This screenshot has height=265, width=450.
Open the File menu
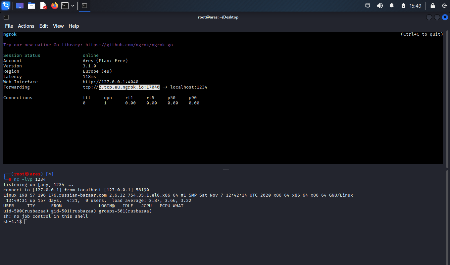(x=9, y=26)
